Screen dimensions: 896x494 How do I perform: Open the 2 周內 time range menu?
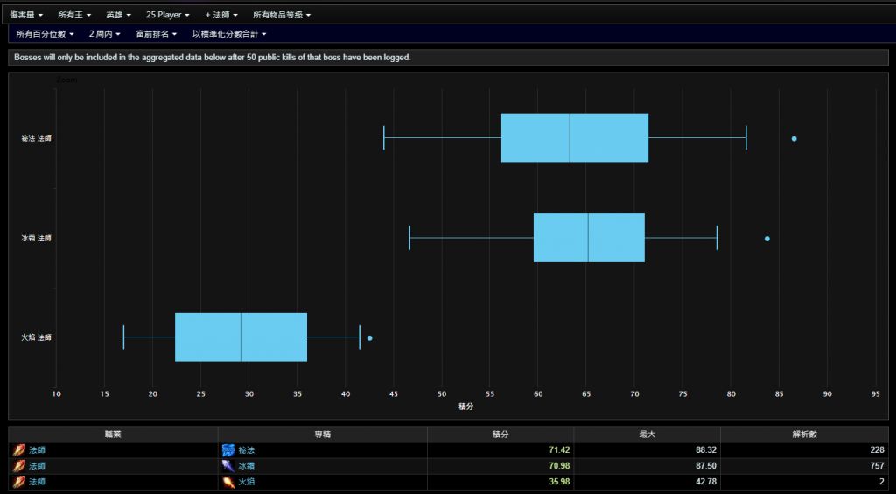tap(104, 33)
